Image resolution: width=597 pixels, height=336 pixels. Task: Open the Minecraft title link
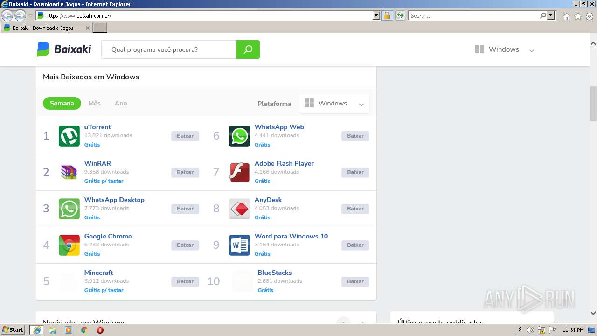(99, 273)
